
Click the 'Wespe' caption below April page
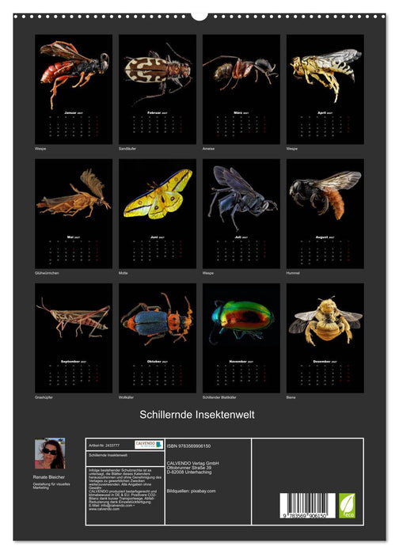[291, 149]
